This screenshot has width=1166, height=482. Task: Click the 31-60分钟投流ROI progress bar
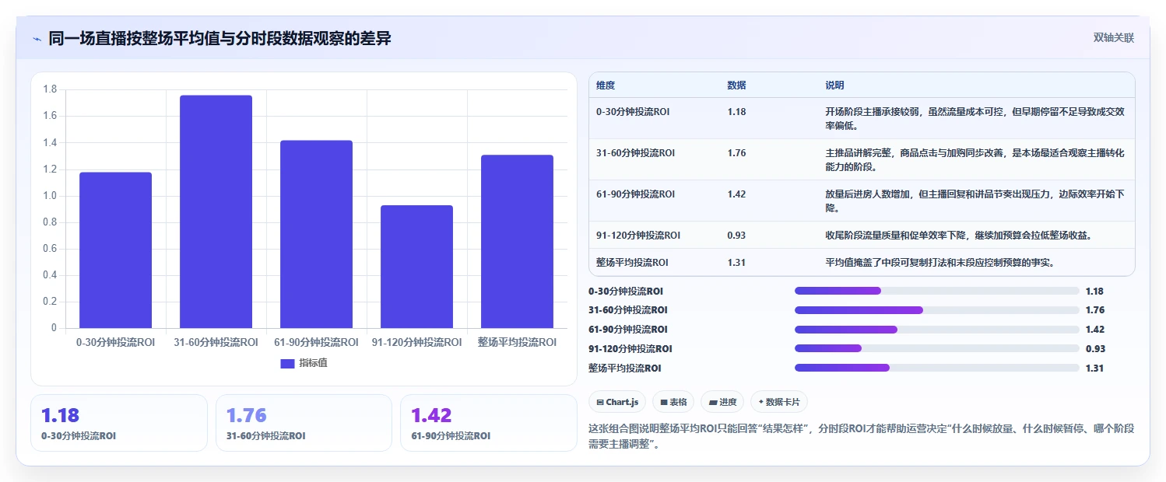click(936, 310)
